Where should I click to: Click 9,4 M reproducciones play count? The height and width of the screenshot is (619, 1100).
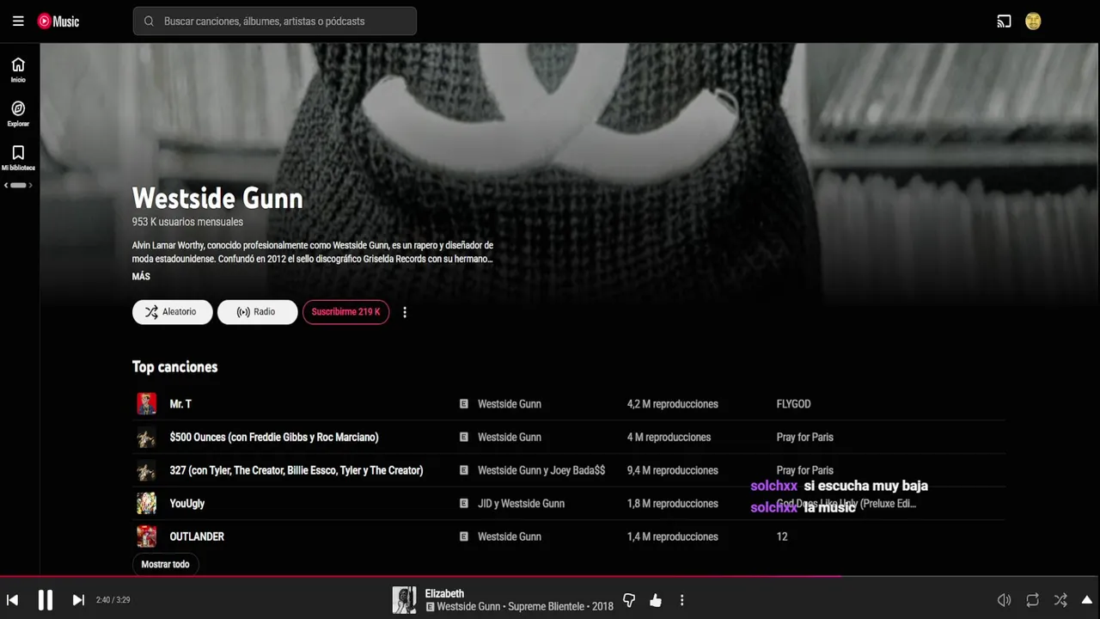click(673, 470)
